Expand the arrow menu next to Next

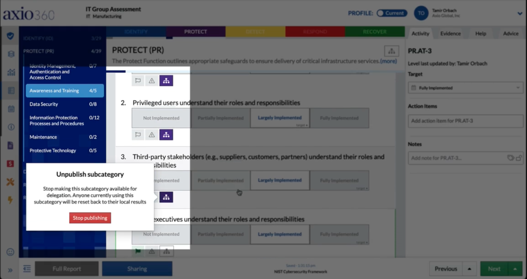(x=515, y=269)
